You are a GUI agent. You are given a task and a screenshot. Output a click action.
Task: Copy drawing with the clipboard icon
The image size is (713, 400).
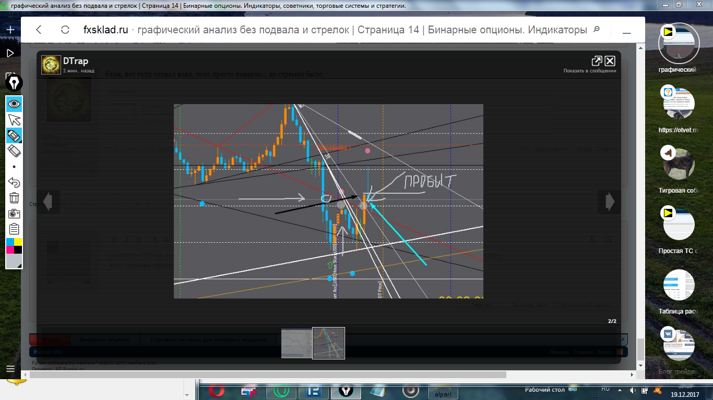pyautogui.click(x=14, y=229)
